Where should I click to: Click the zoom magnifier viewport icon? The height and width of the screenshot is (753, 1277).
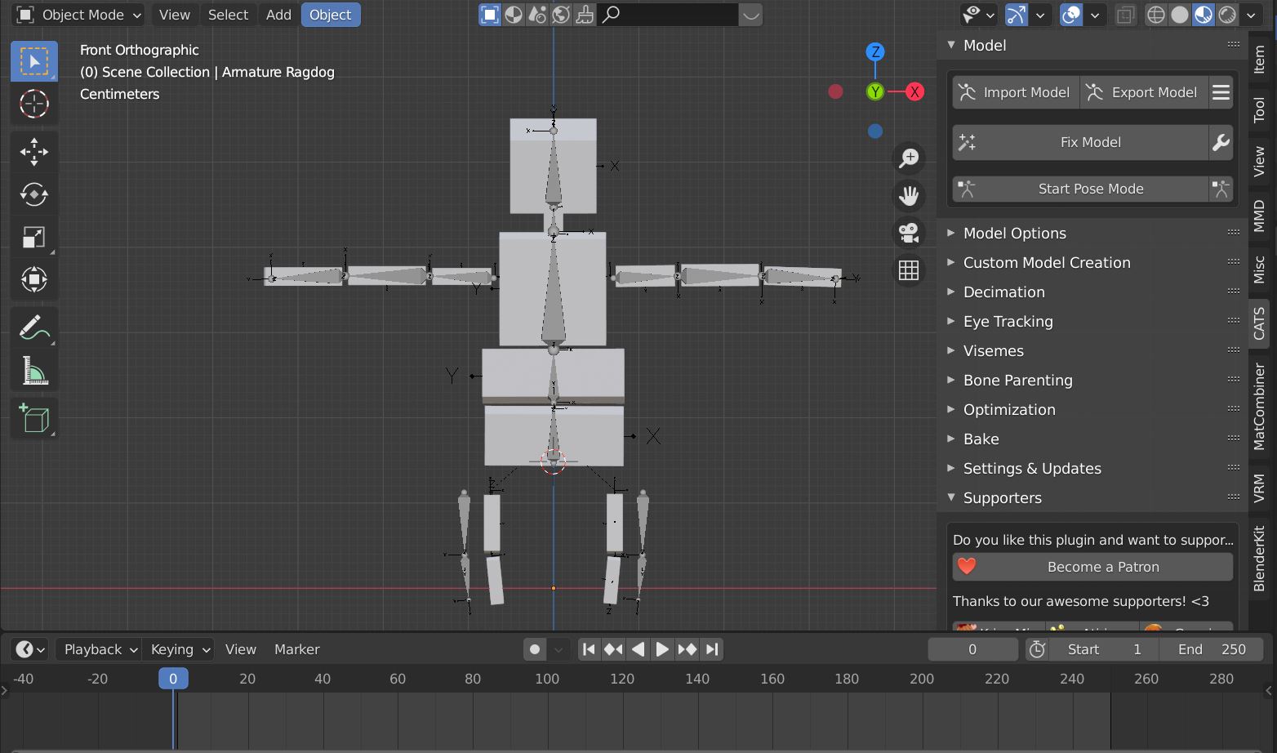909,158
